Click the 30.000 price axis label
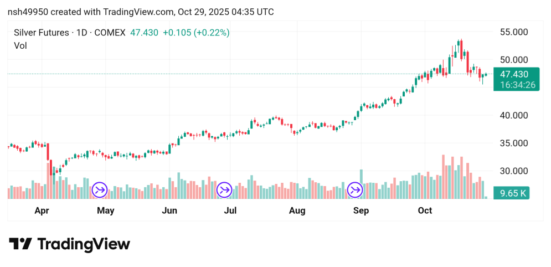The width and height of the screenshot is (551, 267). [x=513, y=171]
